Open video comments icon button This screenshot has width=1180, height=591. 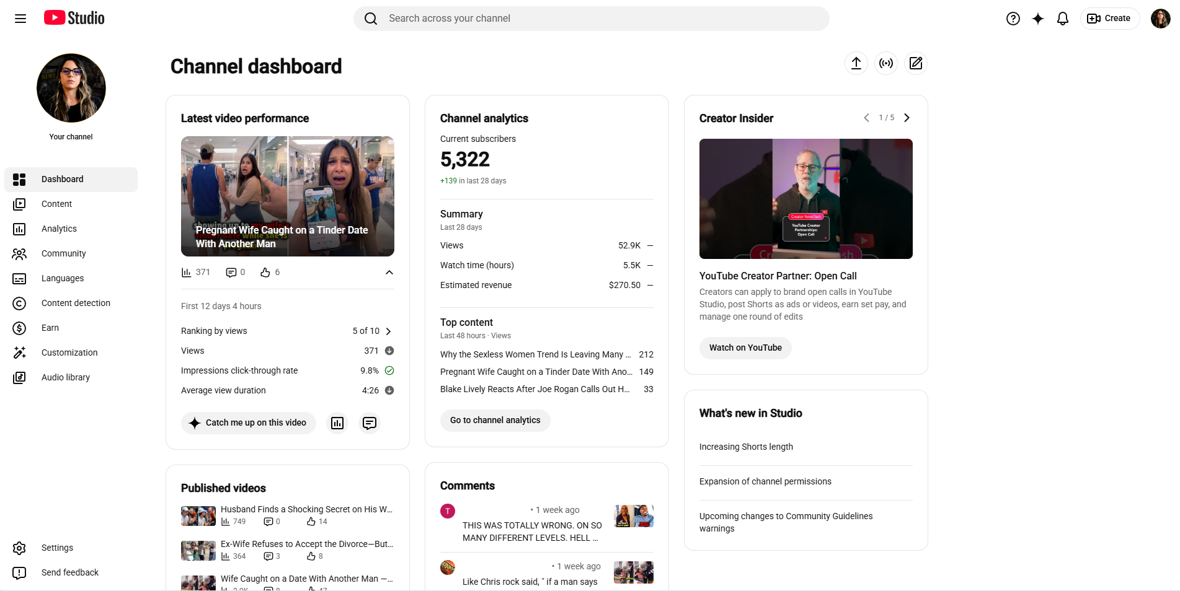click(370, 423)
